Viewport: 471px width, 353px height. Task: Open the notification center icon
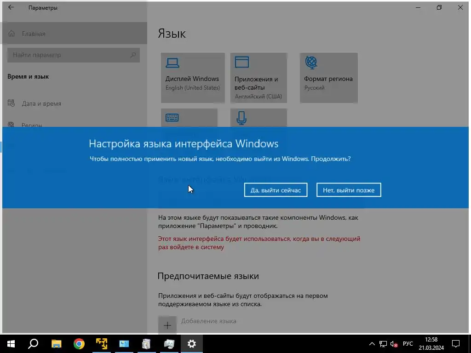point(456,344)
